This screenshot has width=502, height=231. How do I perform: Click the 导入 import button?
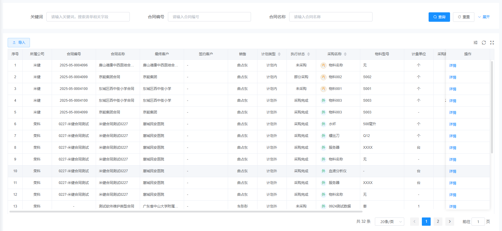[x=19, y=43]
